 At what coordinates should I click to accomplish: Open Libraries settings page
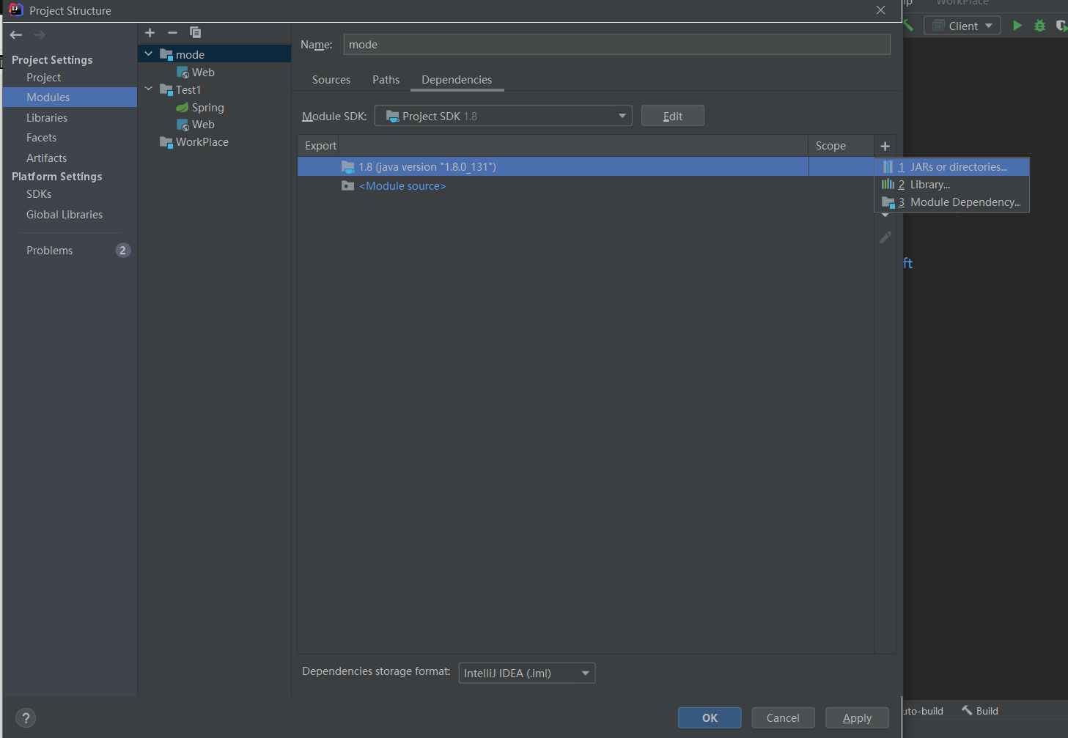pos(47,117)
